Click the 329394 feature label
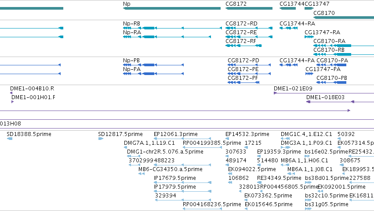 coord(166,196)
